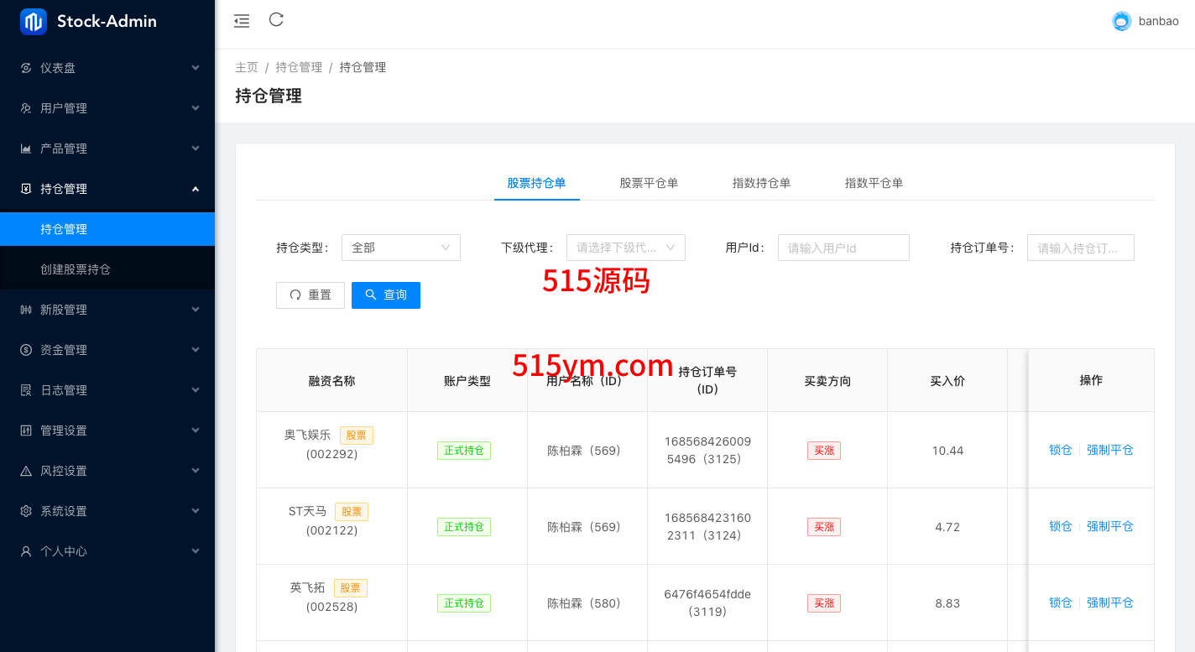Open 产品管理 sidebar section
This screenshot has height=652, width=1195.
pyautogui.click(x=107, y=149)
